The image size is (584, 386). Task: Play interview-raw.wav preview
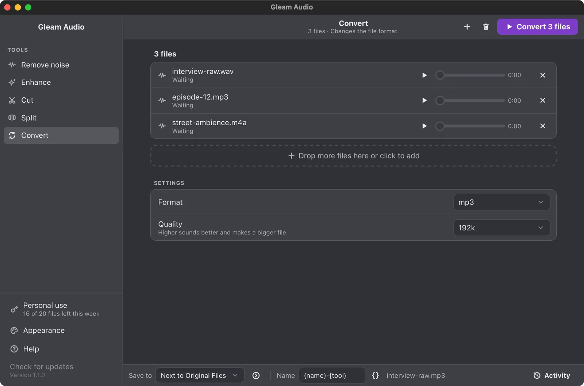pyautogui.click(x=424, y=75)
